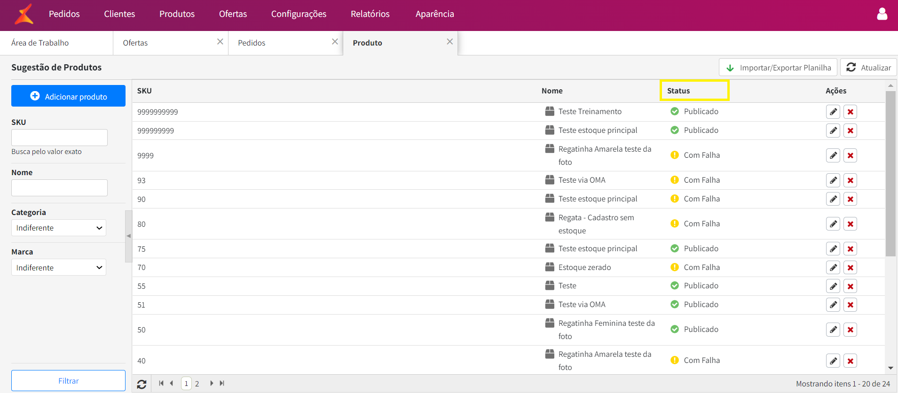Image resolution: width=898 pixels, height=393 pixels.
Task: Switch to the Área de Trabalho tab
Action: click(56, 43)
